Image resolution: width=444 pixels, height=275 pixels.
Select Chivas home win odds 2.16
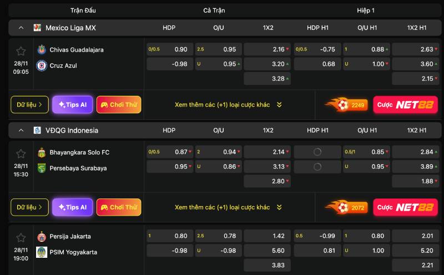pos(267,49)
